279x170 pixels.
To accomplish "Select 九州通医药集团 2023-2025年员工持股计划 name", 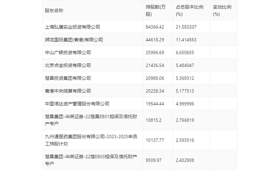I will click(x=91, y=140).
